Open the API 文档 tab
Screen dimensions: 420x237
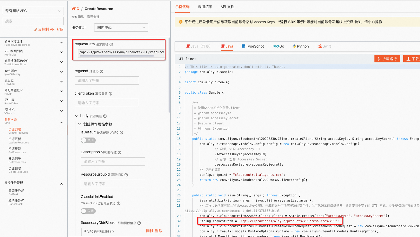tap(227, 7)
